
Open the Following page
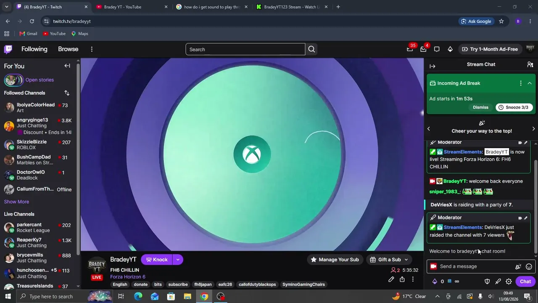pos(34,49)
